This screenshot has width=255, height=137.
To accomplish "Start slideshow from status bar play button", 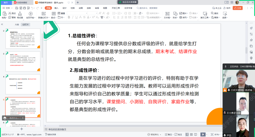I will (x=203, y=134).
